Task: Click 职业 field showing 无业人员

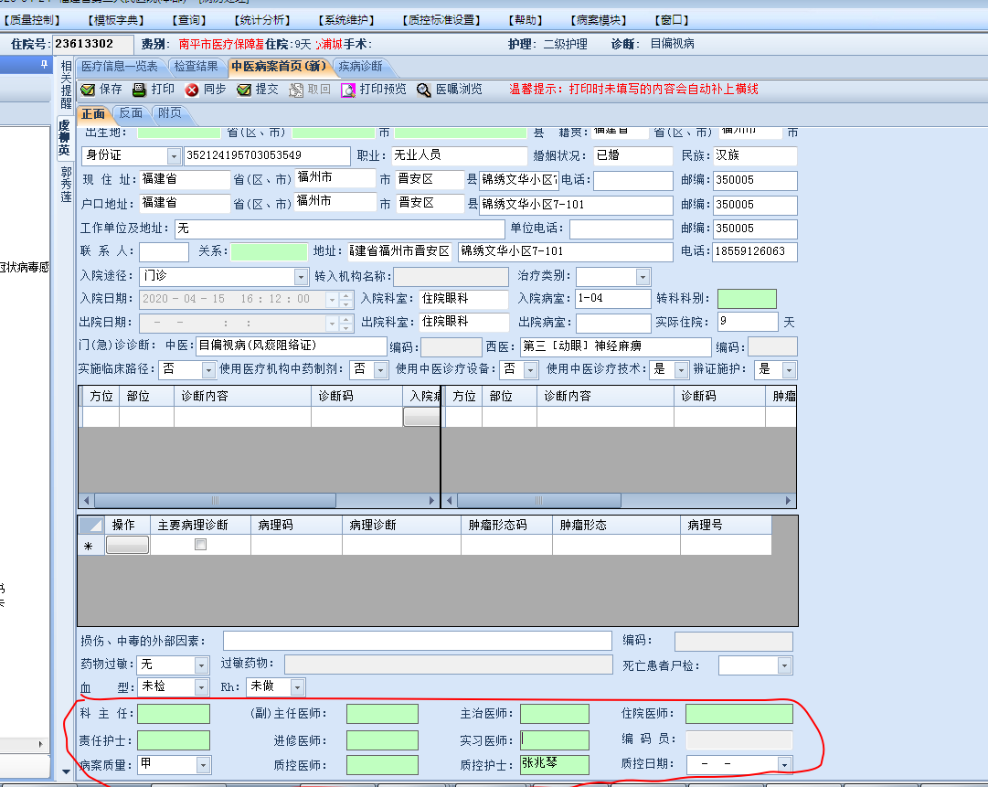Action: 459,155
